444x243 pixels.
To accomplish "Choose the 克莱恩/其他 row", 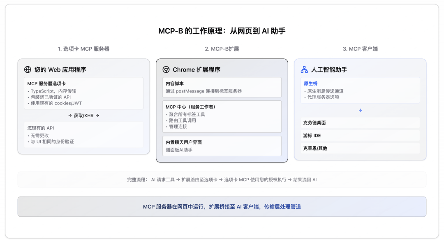I will (360, 148).
